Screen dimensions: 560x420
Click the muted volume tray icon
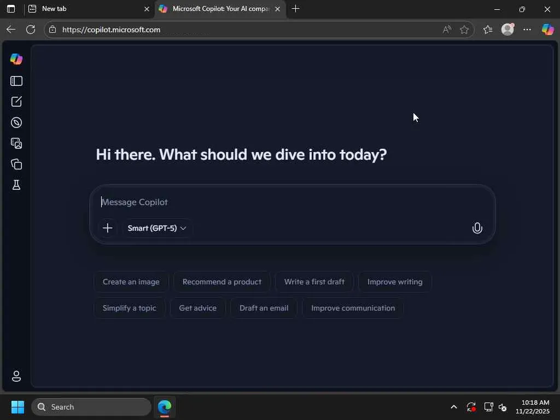tap(503, 407)
